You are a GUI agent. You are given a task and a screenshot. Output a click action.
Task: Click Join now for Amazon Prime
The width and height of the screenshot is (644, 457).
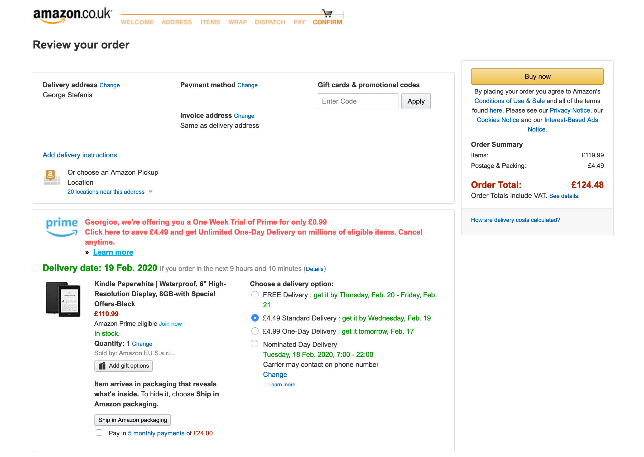pyautogui.click(x=170, y=324)
